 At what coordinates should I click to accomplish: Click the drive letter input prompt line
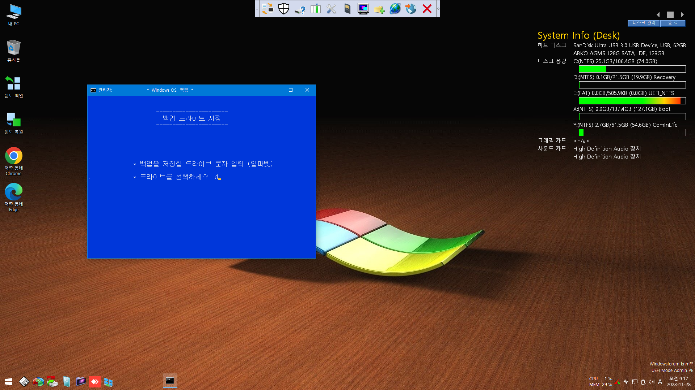(177, 177)
